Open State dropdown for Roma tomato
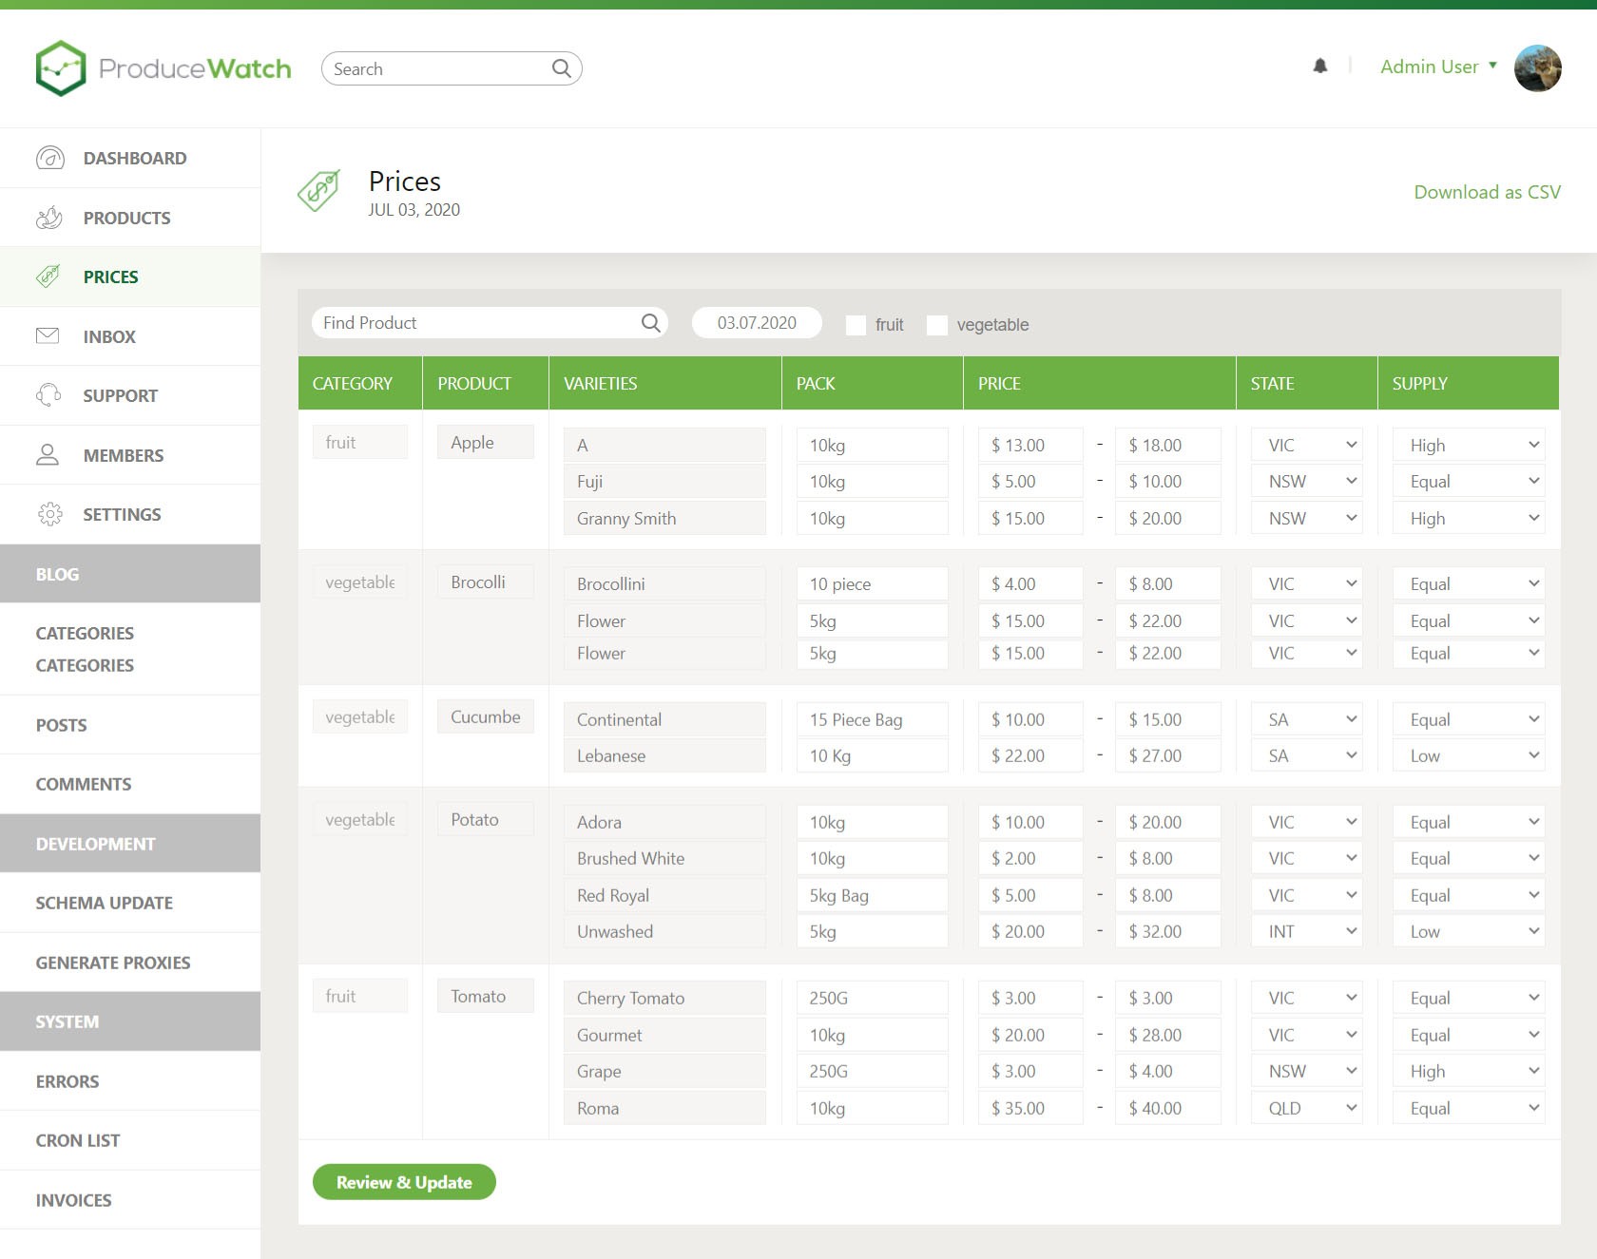The width and height of the screenshot is (1597, 1259). 1306,1109
